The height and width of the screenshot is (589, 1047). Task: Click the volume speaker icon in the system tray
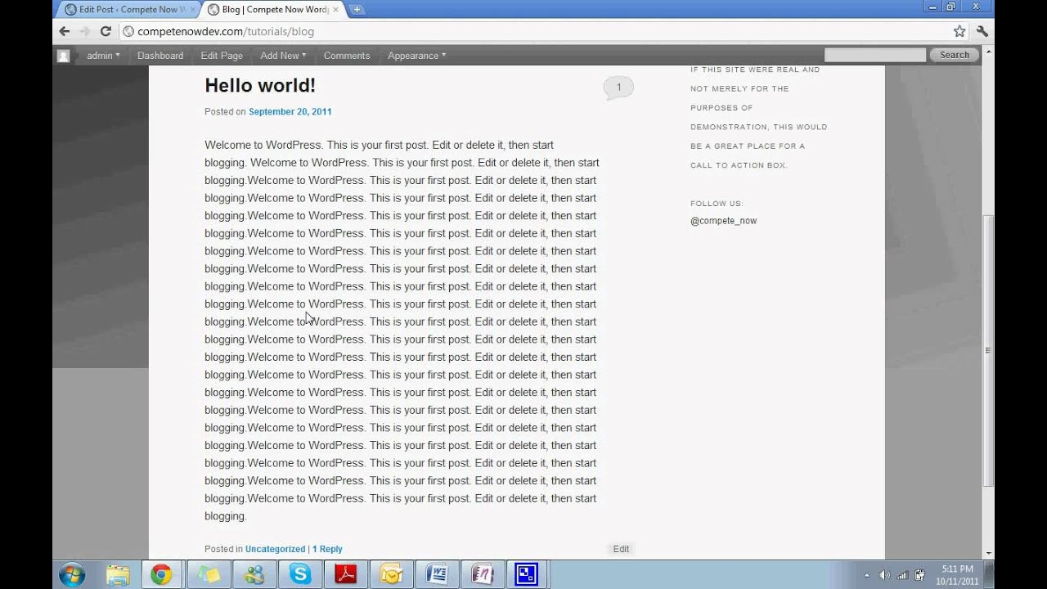coord(885,575)
